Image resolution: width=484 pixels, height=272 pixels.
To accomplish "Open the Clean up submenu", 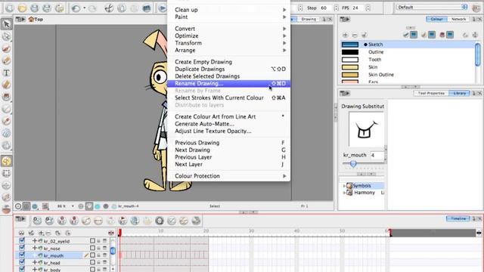I will click(228, 10).
